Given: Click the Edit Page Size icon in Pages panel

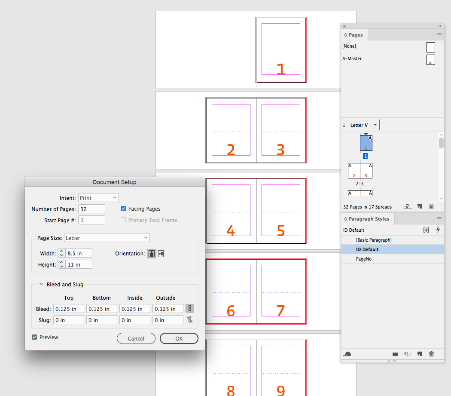Looking at the screenshot, I should tap(407, 206).
